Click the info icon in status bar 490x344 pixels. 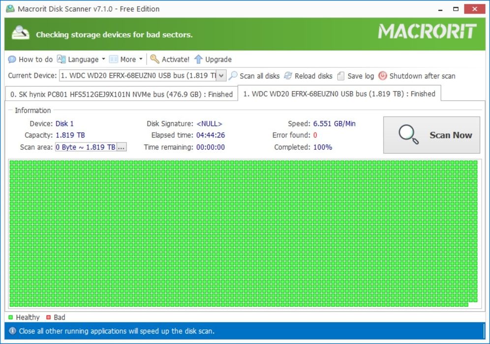coord(12,331)
